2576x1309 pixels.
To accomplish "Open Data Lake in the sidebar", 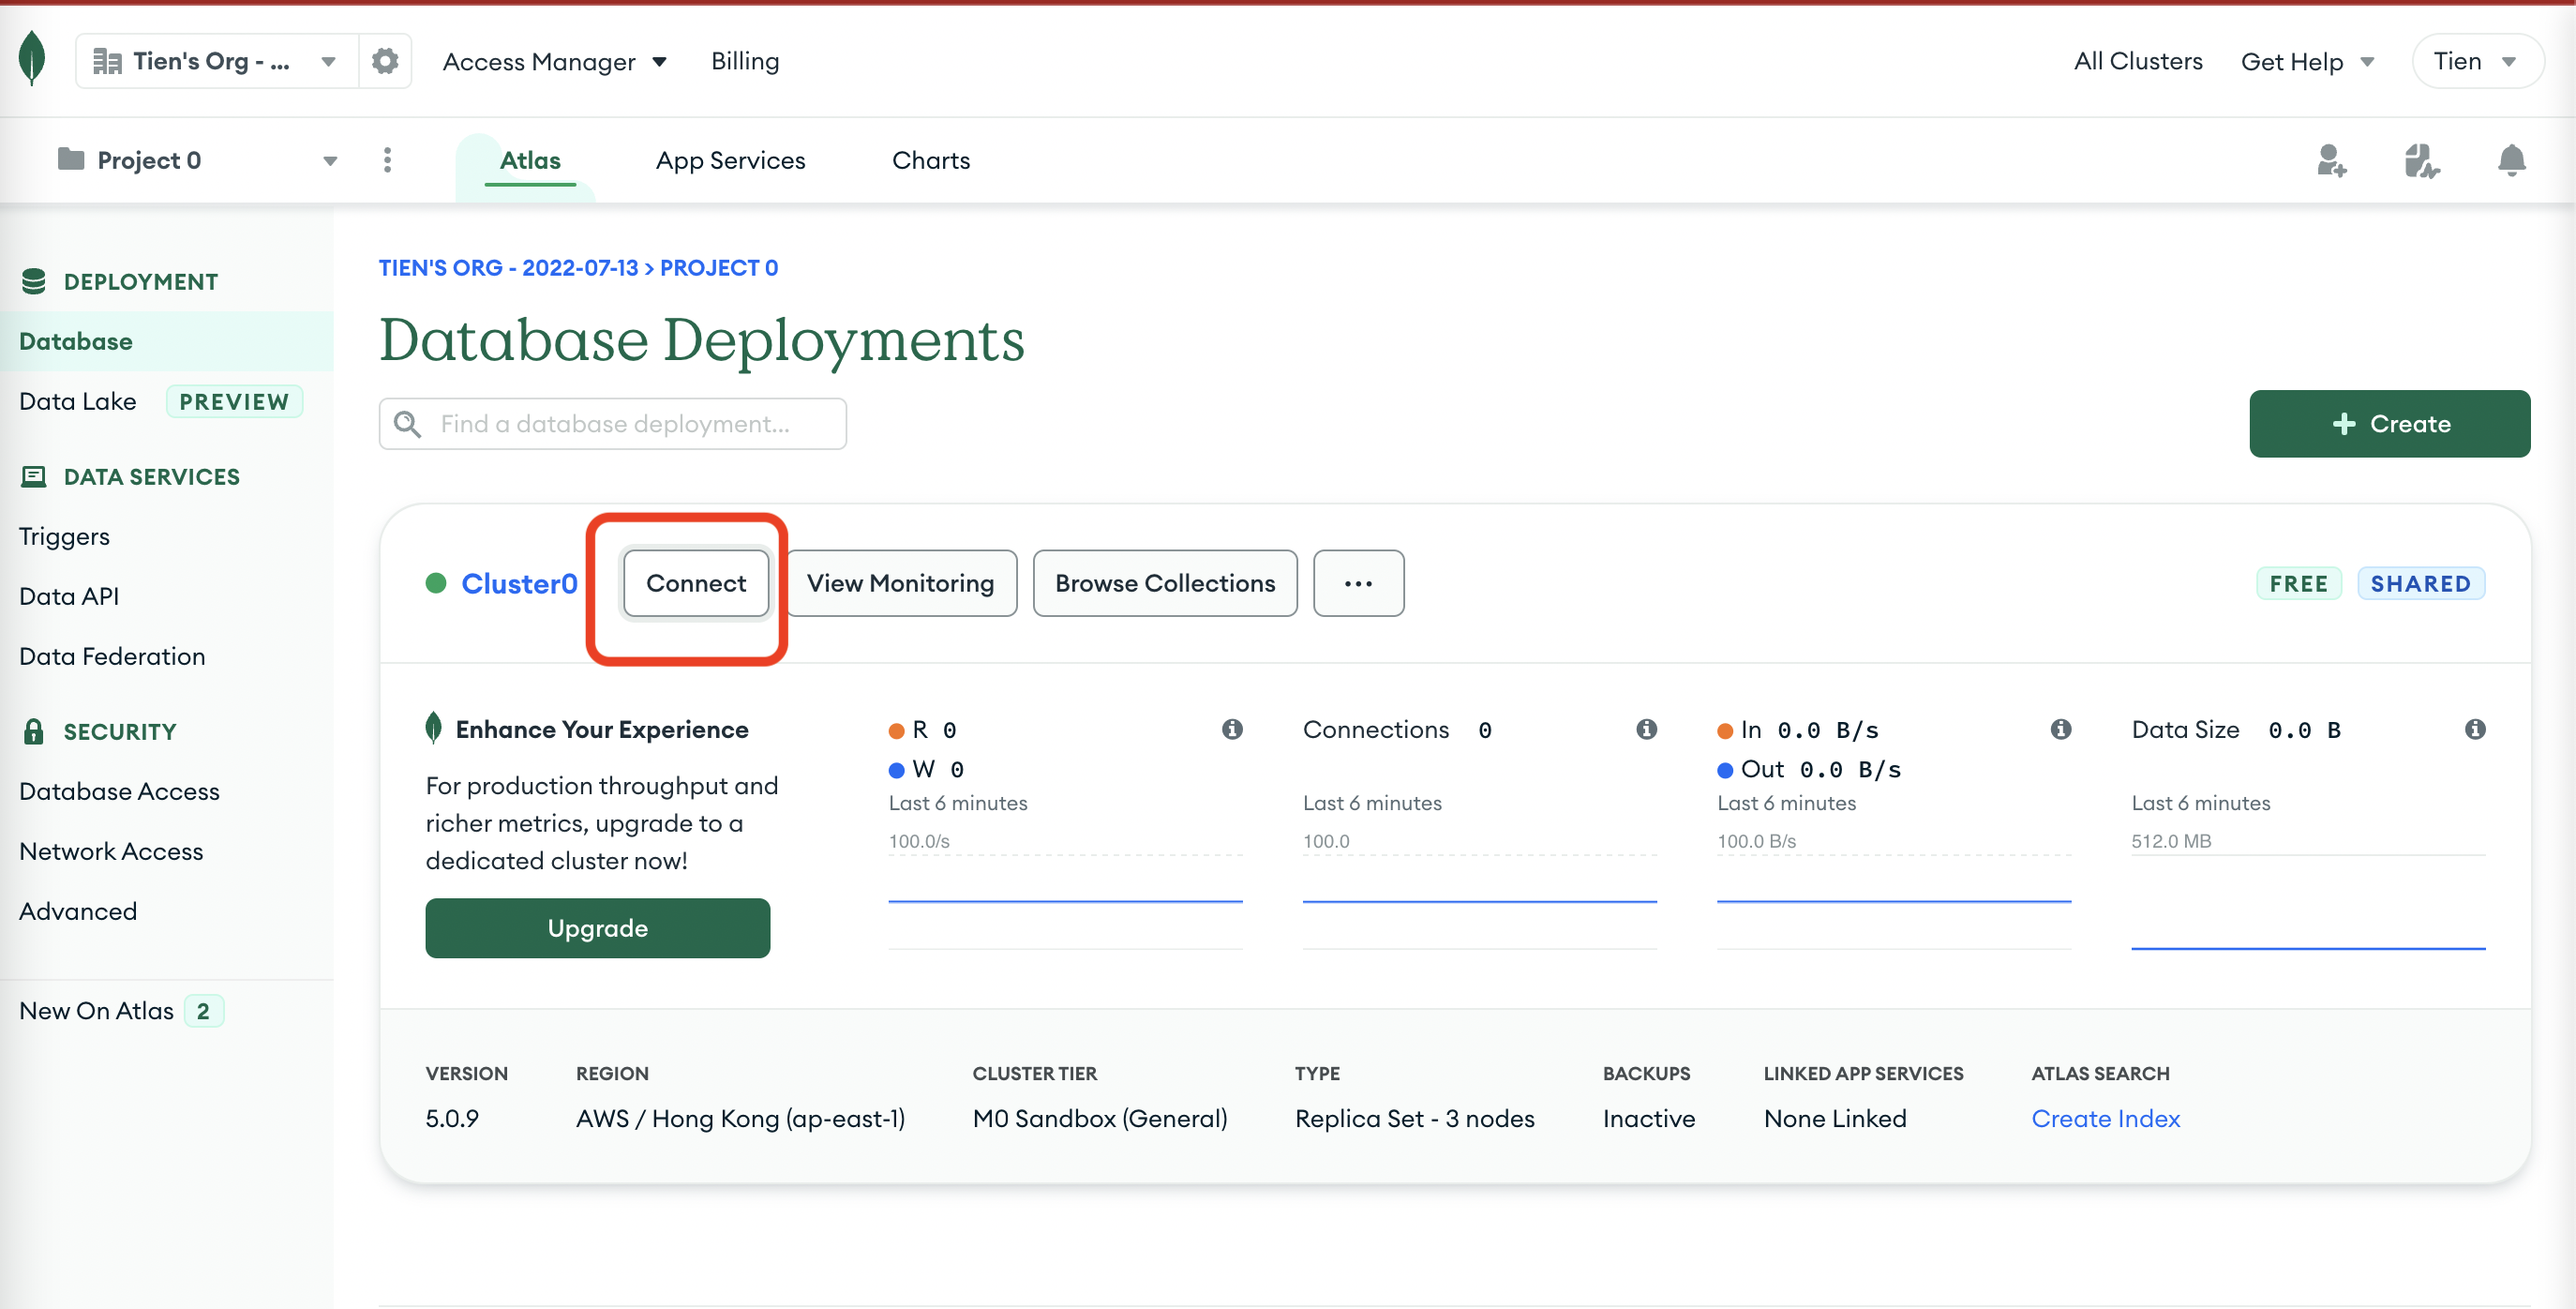I will pyautogui.click(x=78, y=401).
